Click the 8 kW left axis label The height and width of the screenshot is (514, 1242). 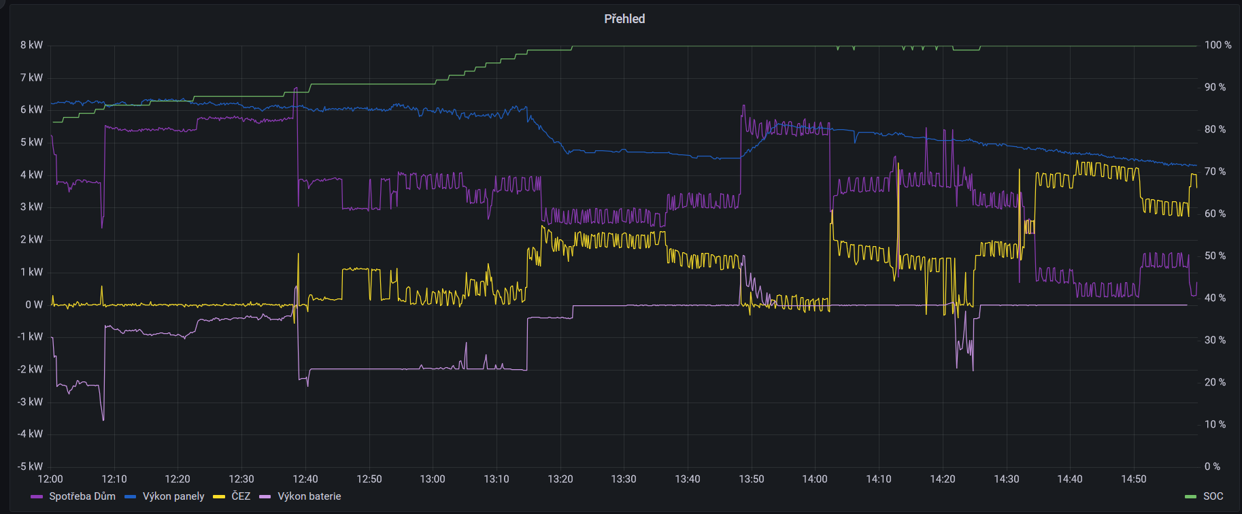pyautogui.click(x=31, y=46)
